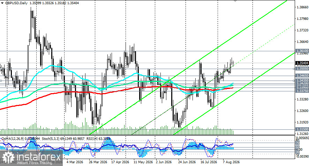The height and width of the screenshot is (166, 309).
Task: Click the 2 Jun 2026 date label
Action: pyautogui.click(x=164, y=162)
